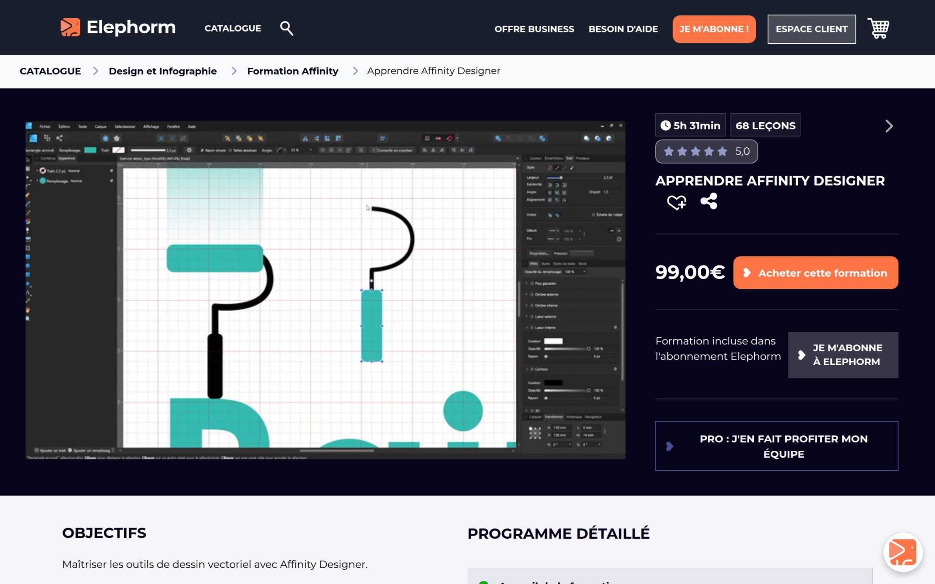Screen dimensions: 935x584
Task: Click the APPRENDRE AFFINITY DESIGNER title
Action: click(770, 181)
